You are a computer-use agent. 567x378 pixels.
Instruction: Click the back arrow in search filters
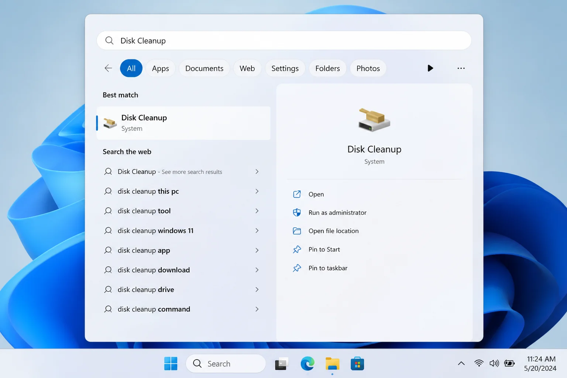point(108,68)
